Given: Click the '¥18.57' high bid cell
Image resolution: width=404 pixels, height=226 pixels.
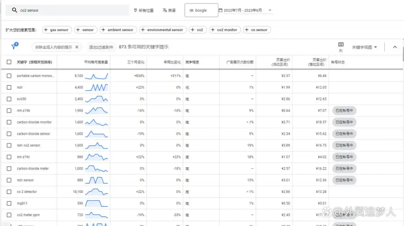Looking at the screenshot, I should (321, 122).
